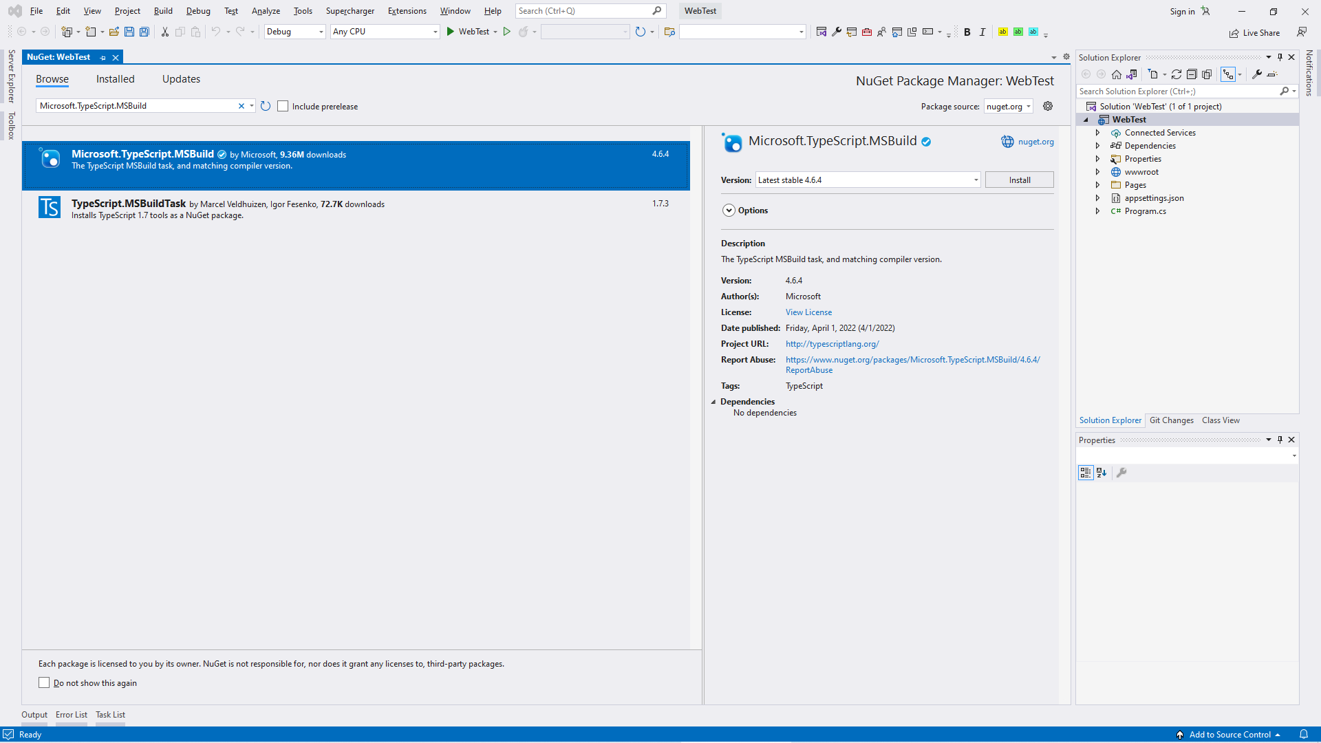Toggle Track Active Item in Solution Explorer
The width and height of the screenshot is (1321, 743).
[x=1228, y=74]
